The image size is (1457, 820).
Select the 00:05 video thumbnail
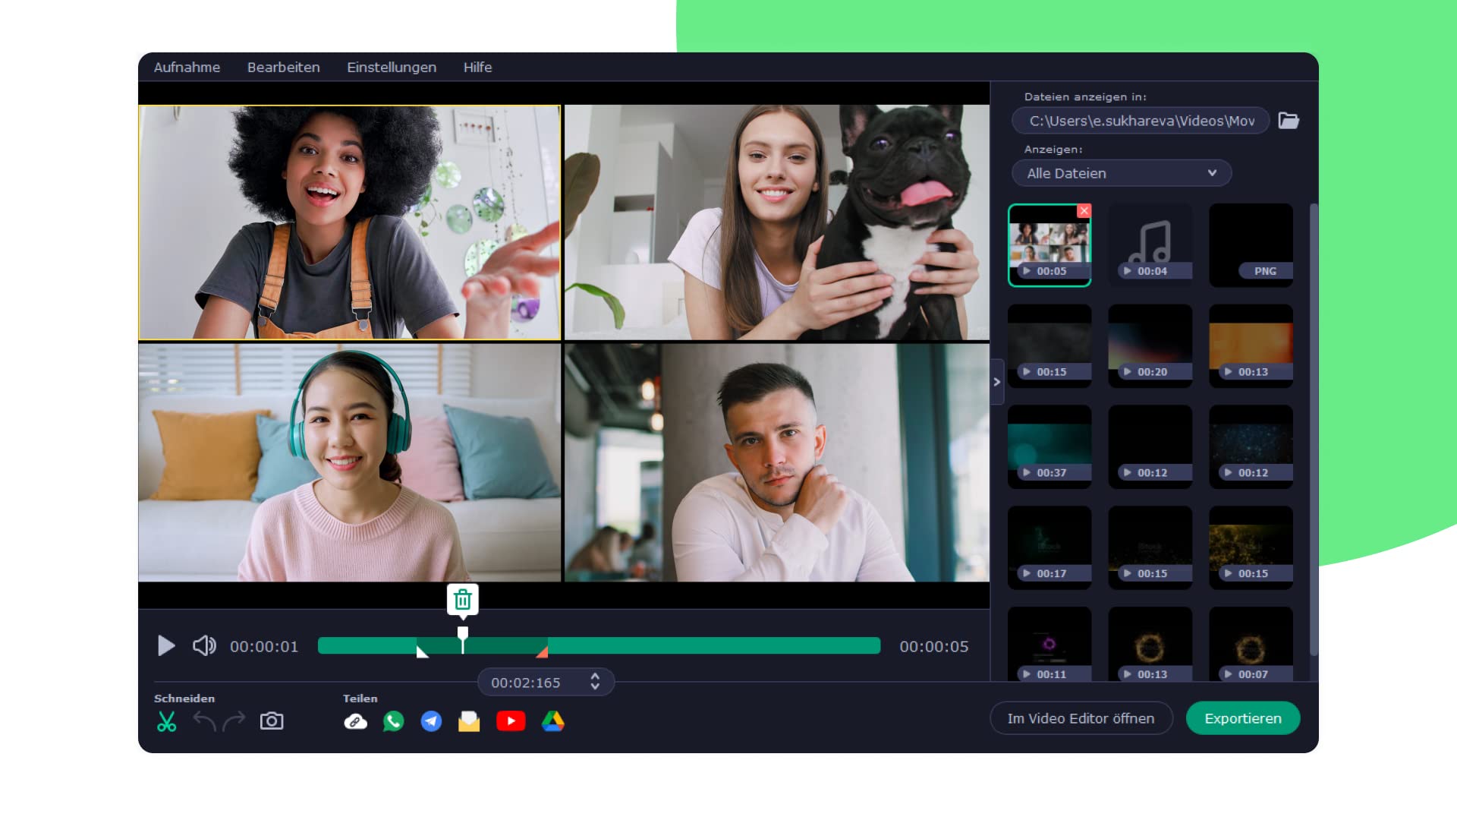1049,245
